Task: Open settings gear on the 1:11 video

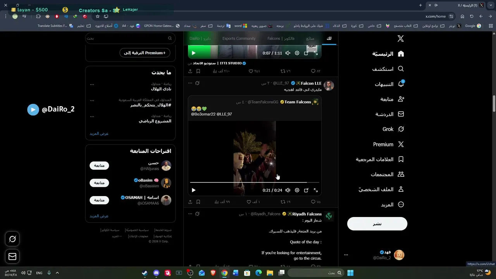Action: point(297,53)
